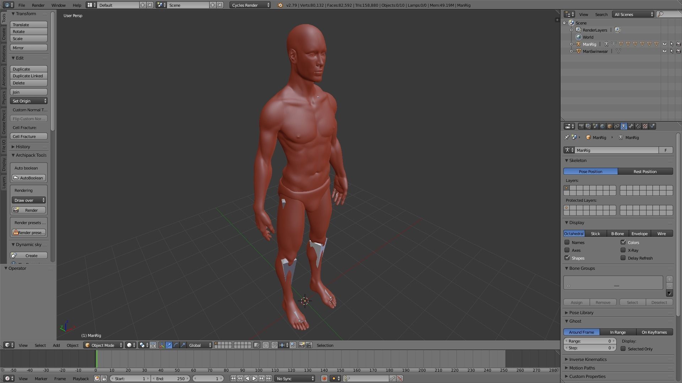Click the Duplicate Linked button
Viewport: 682px width, 383px height.
[28, 76]
